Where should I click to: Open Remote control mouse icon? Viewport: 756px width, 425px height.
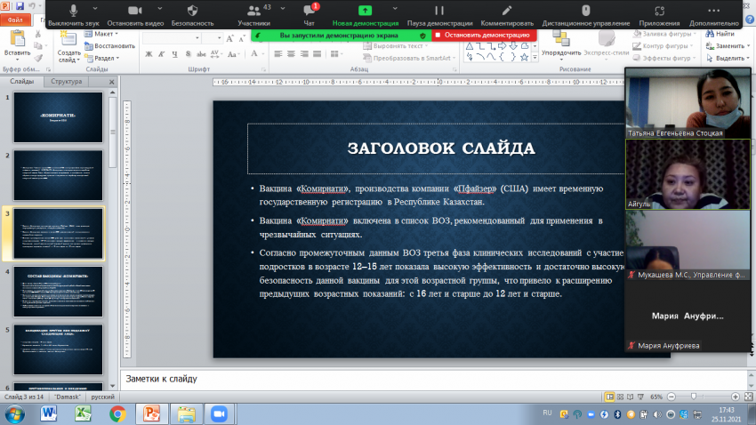(x=586, y=11)
